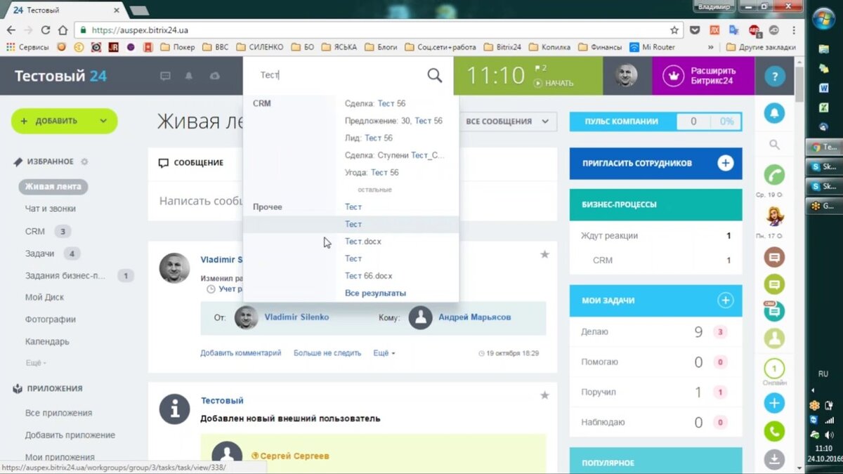The image size is (843, 474).
Task: Click the blue plus icon in right sidebar
Action: click(x=774, y=403)
